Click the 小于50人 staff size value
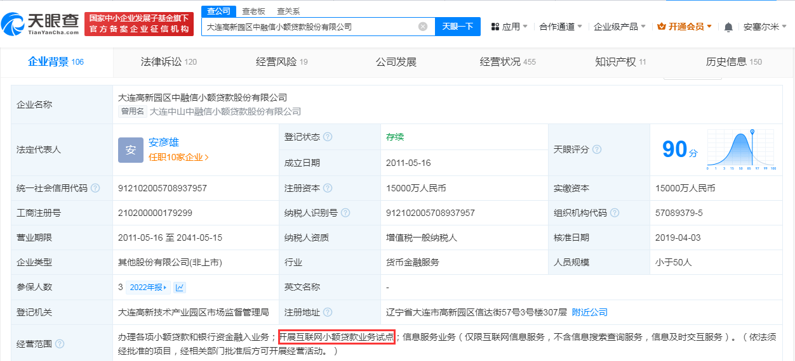 click(674, 262)
